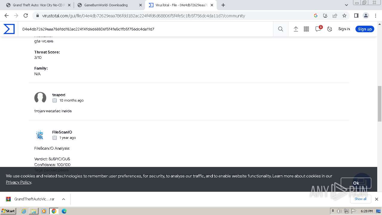Screen dimensions: 382x215
Task: Open Chrome side panel icon
Action: pos(356,16)
